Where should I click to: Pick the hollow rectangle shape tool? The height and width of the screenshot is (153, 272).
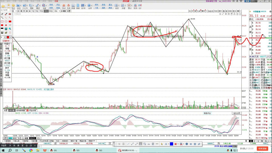(x=3, y=22)
